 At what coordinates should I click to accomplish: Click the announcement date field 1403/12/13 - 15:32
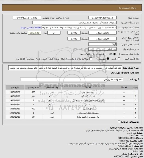(27, 18)
